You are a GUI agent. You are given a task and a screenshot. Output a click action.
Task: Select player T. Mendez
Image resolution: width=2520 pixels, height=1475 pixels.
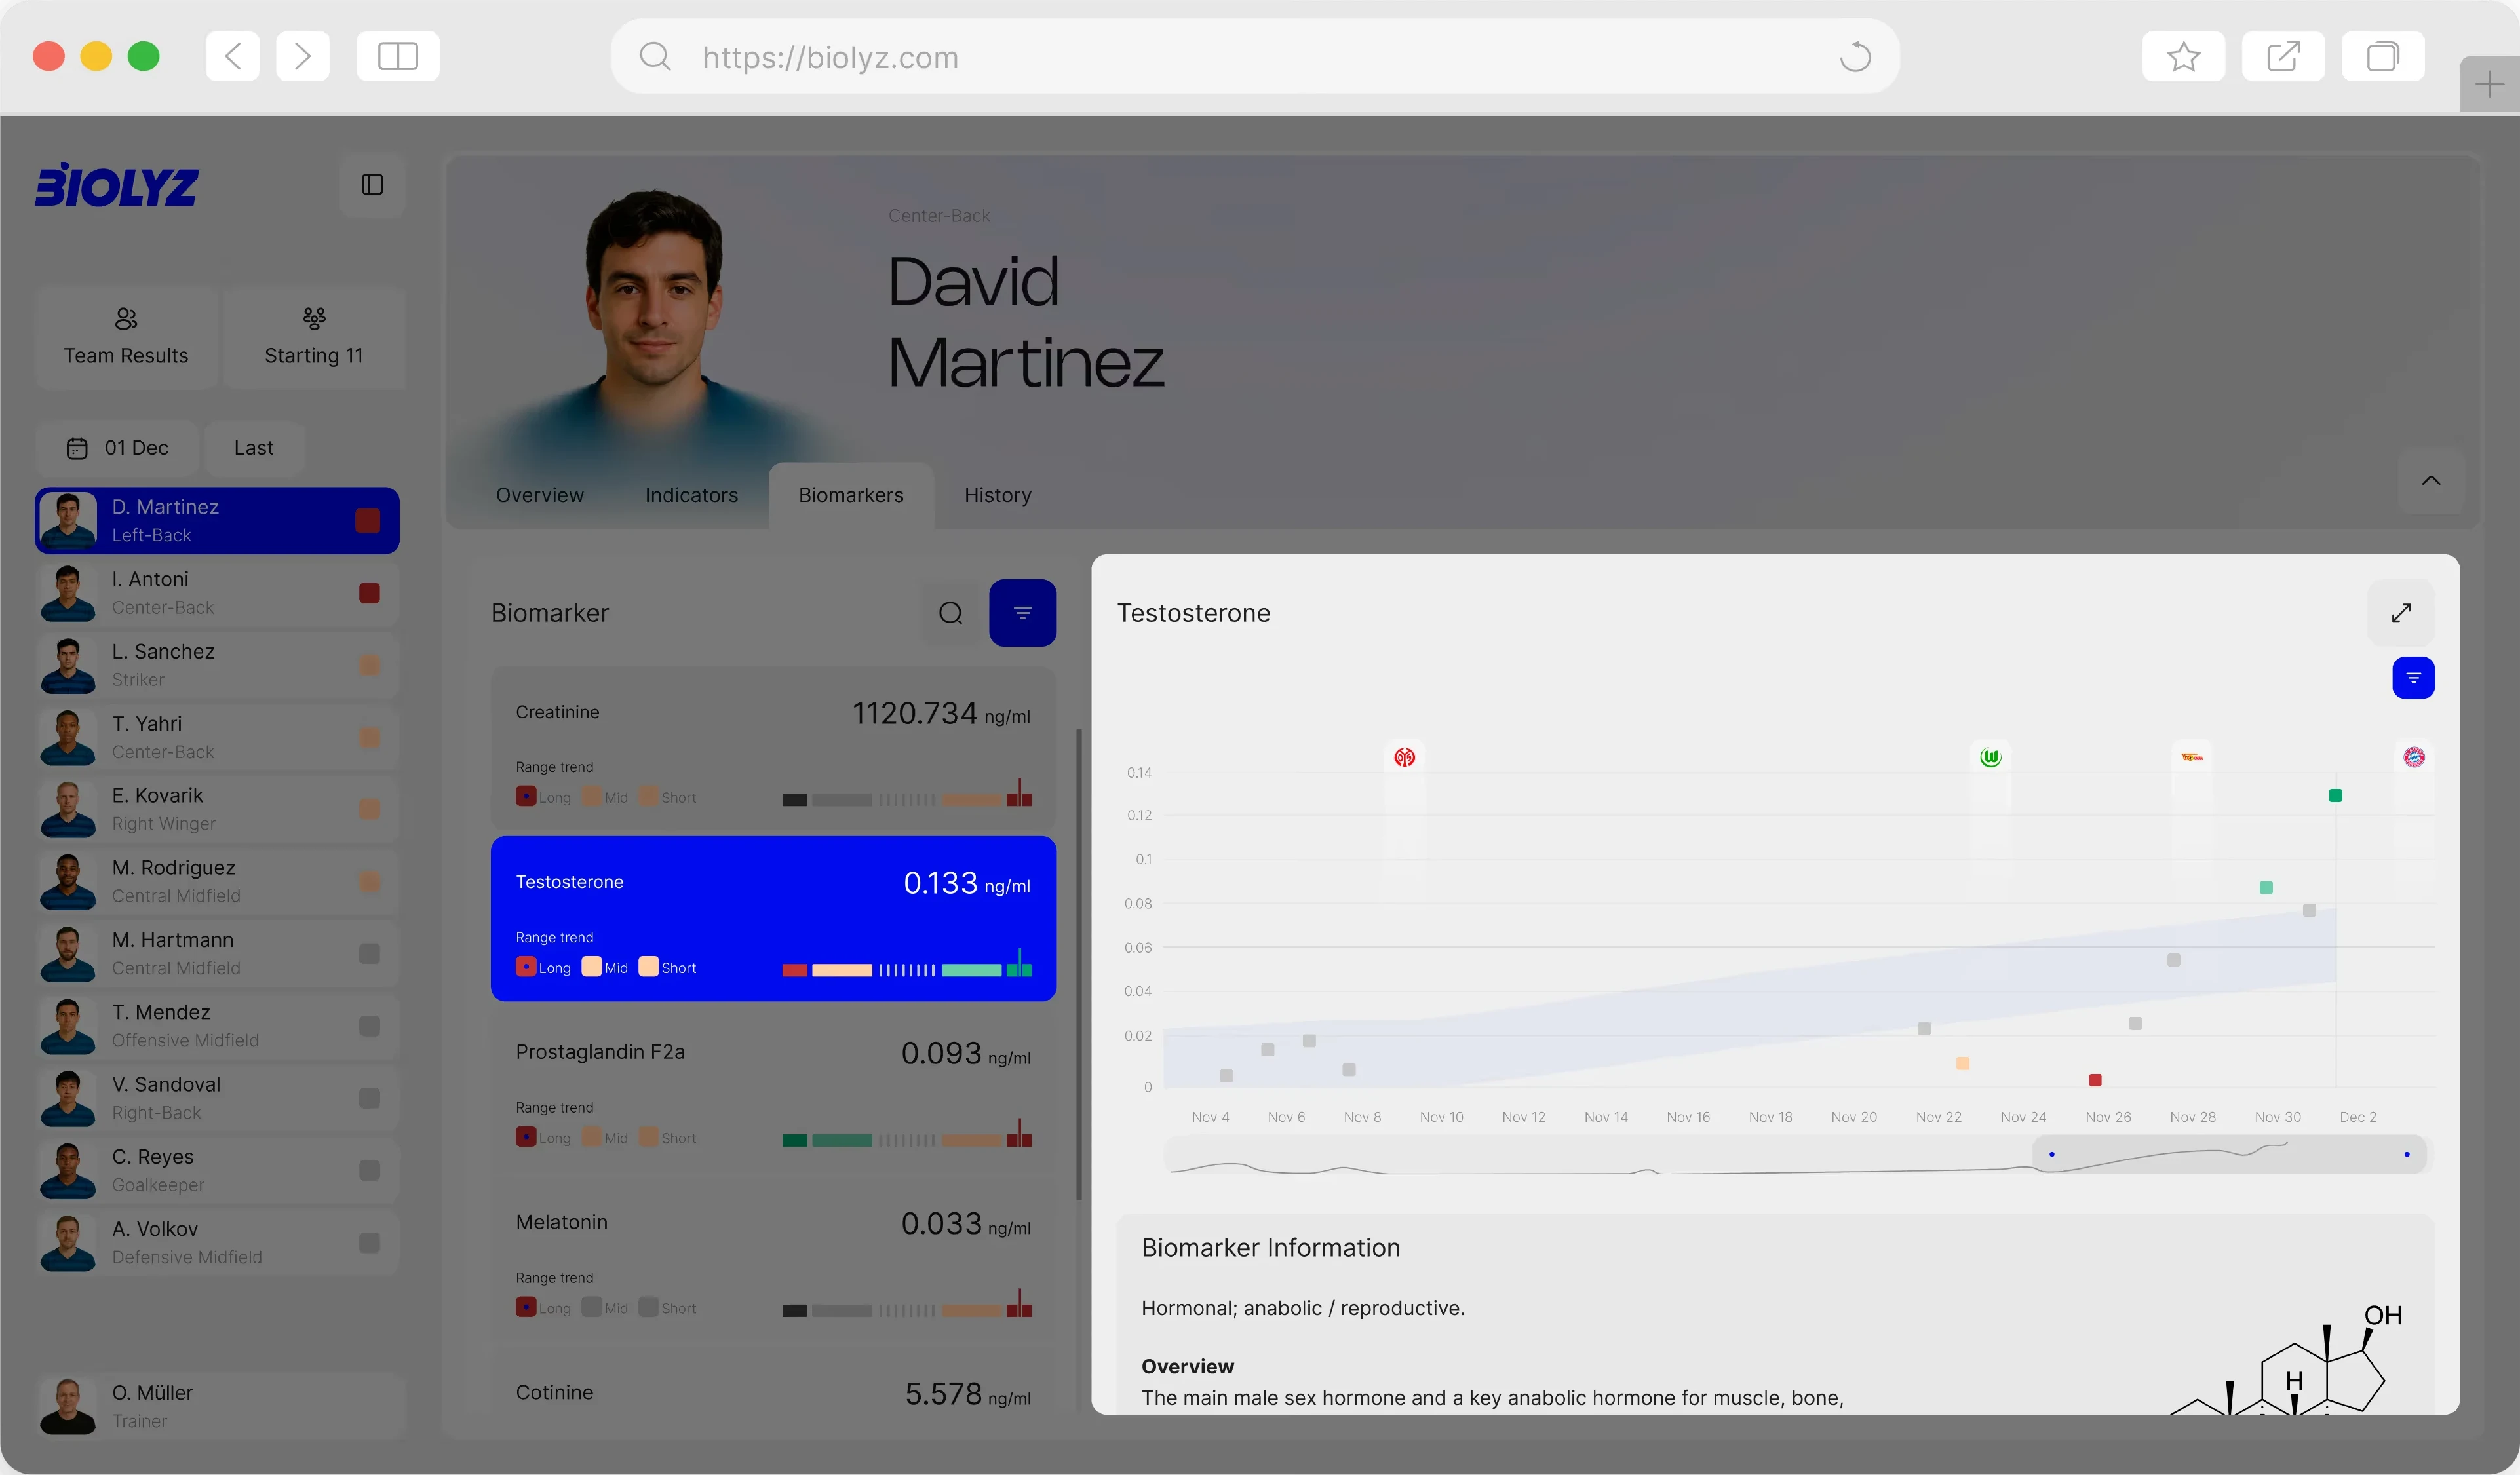(217, 1025)
